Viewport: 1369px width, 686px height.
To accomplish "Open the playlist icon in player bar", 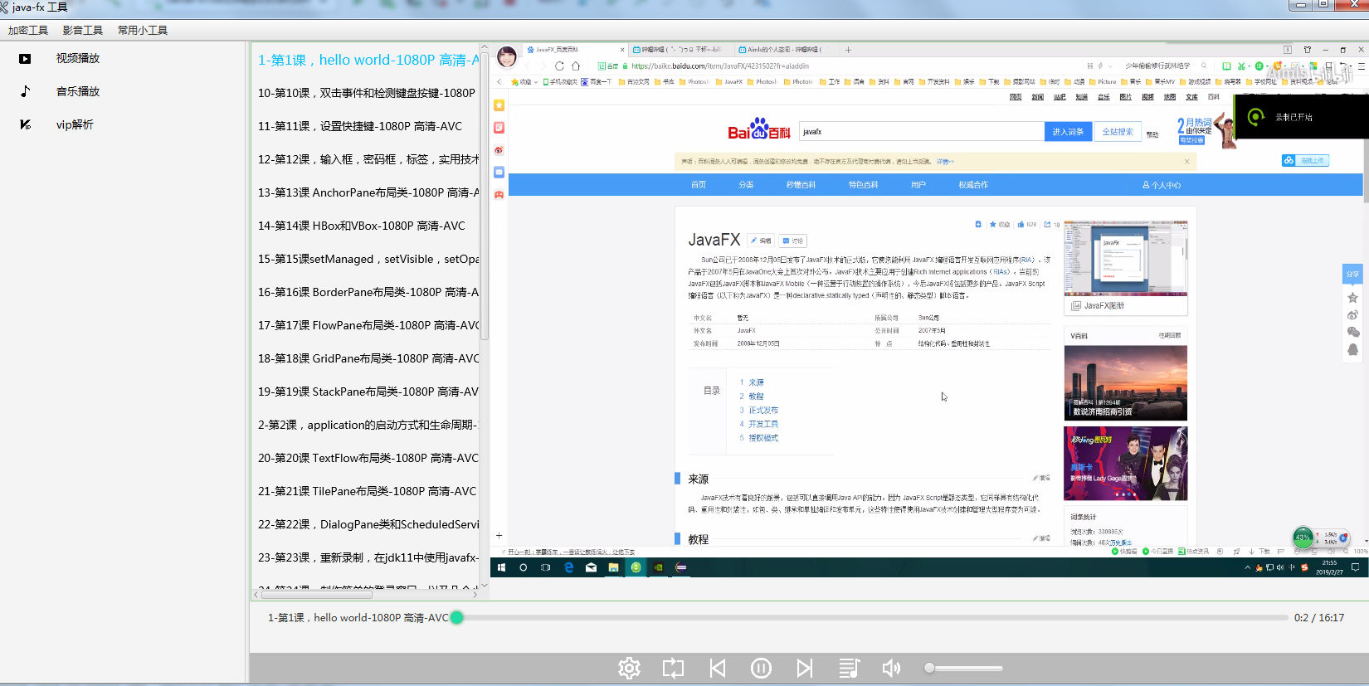I will pos(849,668).
